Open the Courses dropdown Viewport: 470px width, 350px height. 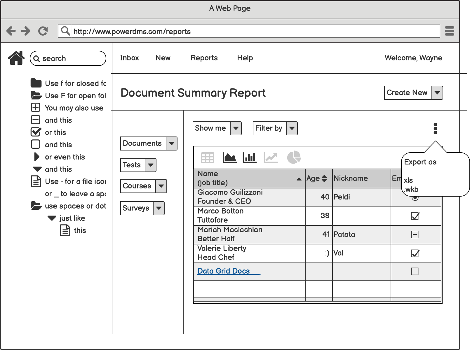[143, 186]
